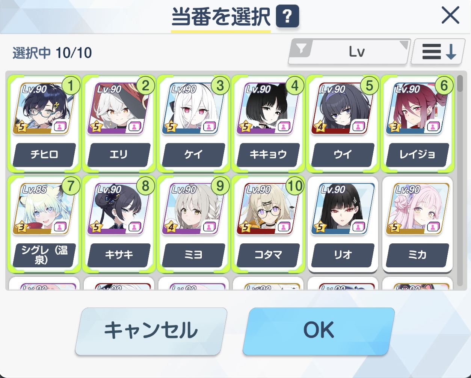Deselect シグレ（温泉） character card
The height and width of the screenshot is (378, 471).
[44, 224]
